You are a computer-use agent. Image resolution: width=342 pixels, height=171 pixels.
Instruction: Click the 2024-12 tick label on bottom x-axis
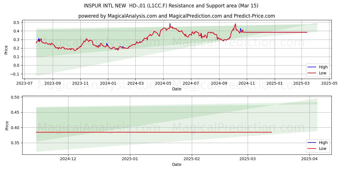[68, 159]
